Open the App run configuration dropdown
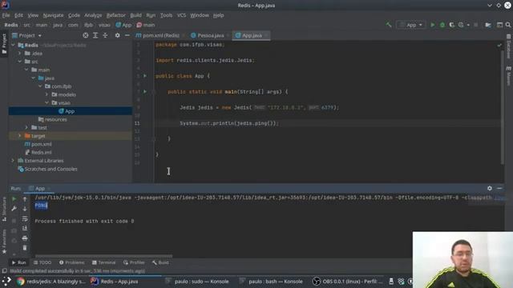This screenshot has height=288, width=513. 411,25
